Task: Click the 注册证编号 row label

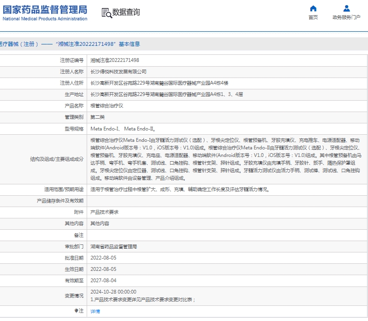Action: point(72,60)
